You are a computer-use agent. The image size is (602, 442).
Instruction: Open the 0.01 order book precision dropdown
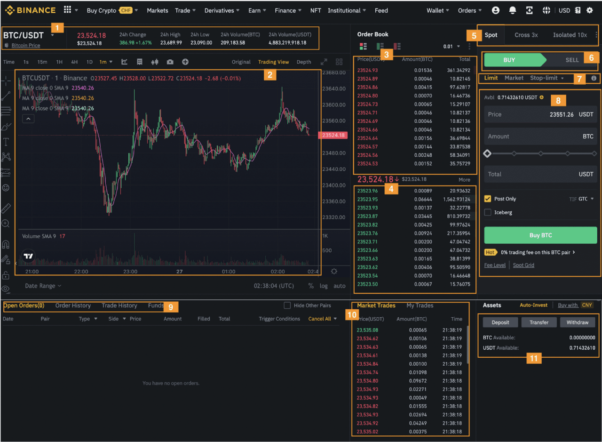point(451,47)
